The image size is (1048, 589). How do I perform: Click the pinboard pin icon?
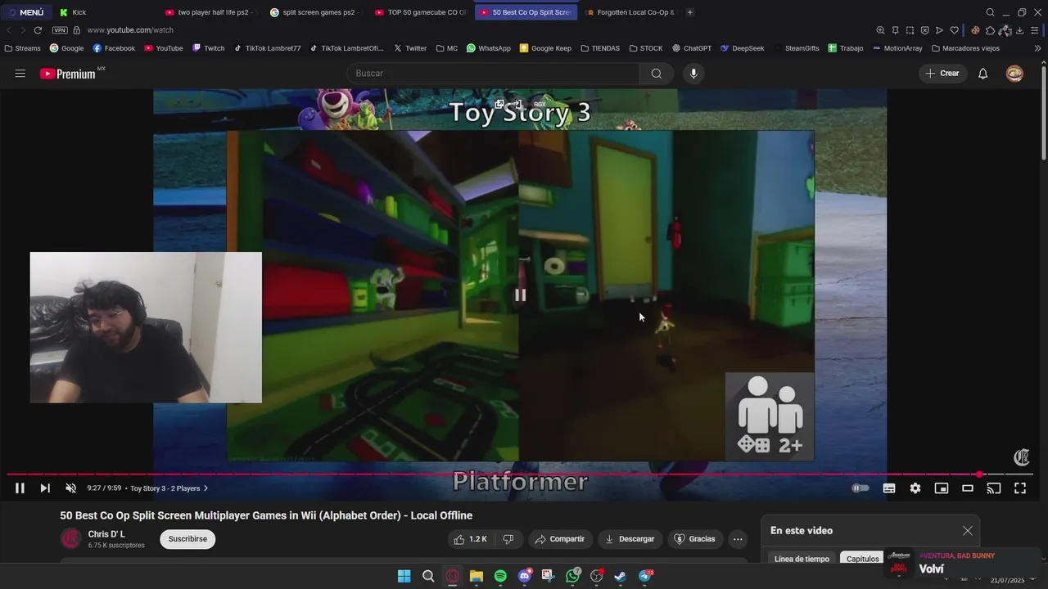[895, 30]
